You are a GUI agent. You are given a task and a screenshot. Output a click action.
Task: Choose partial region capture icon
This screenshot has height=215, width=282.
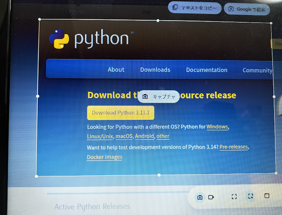[x=250, y=196]
